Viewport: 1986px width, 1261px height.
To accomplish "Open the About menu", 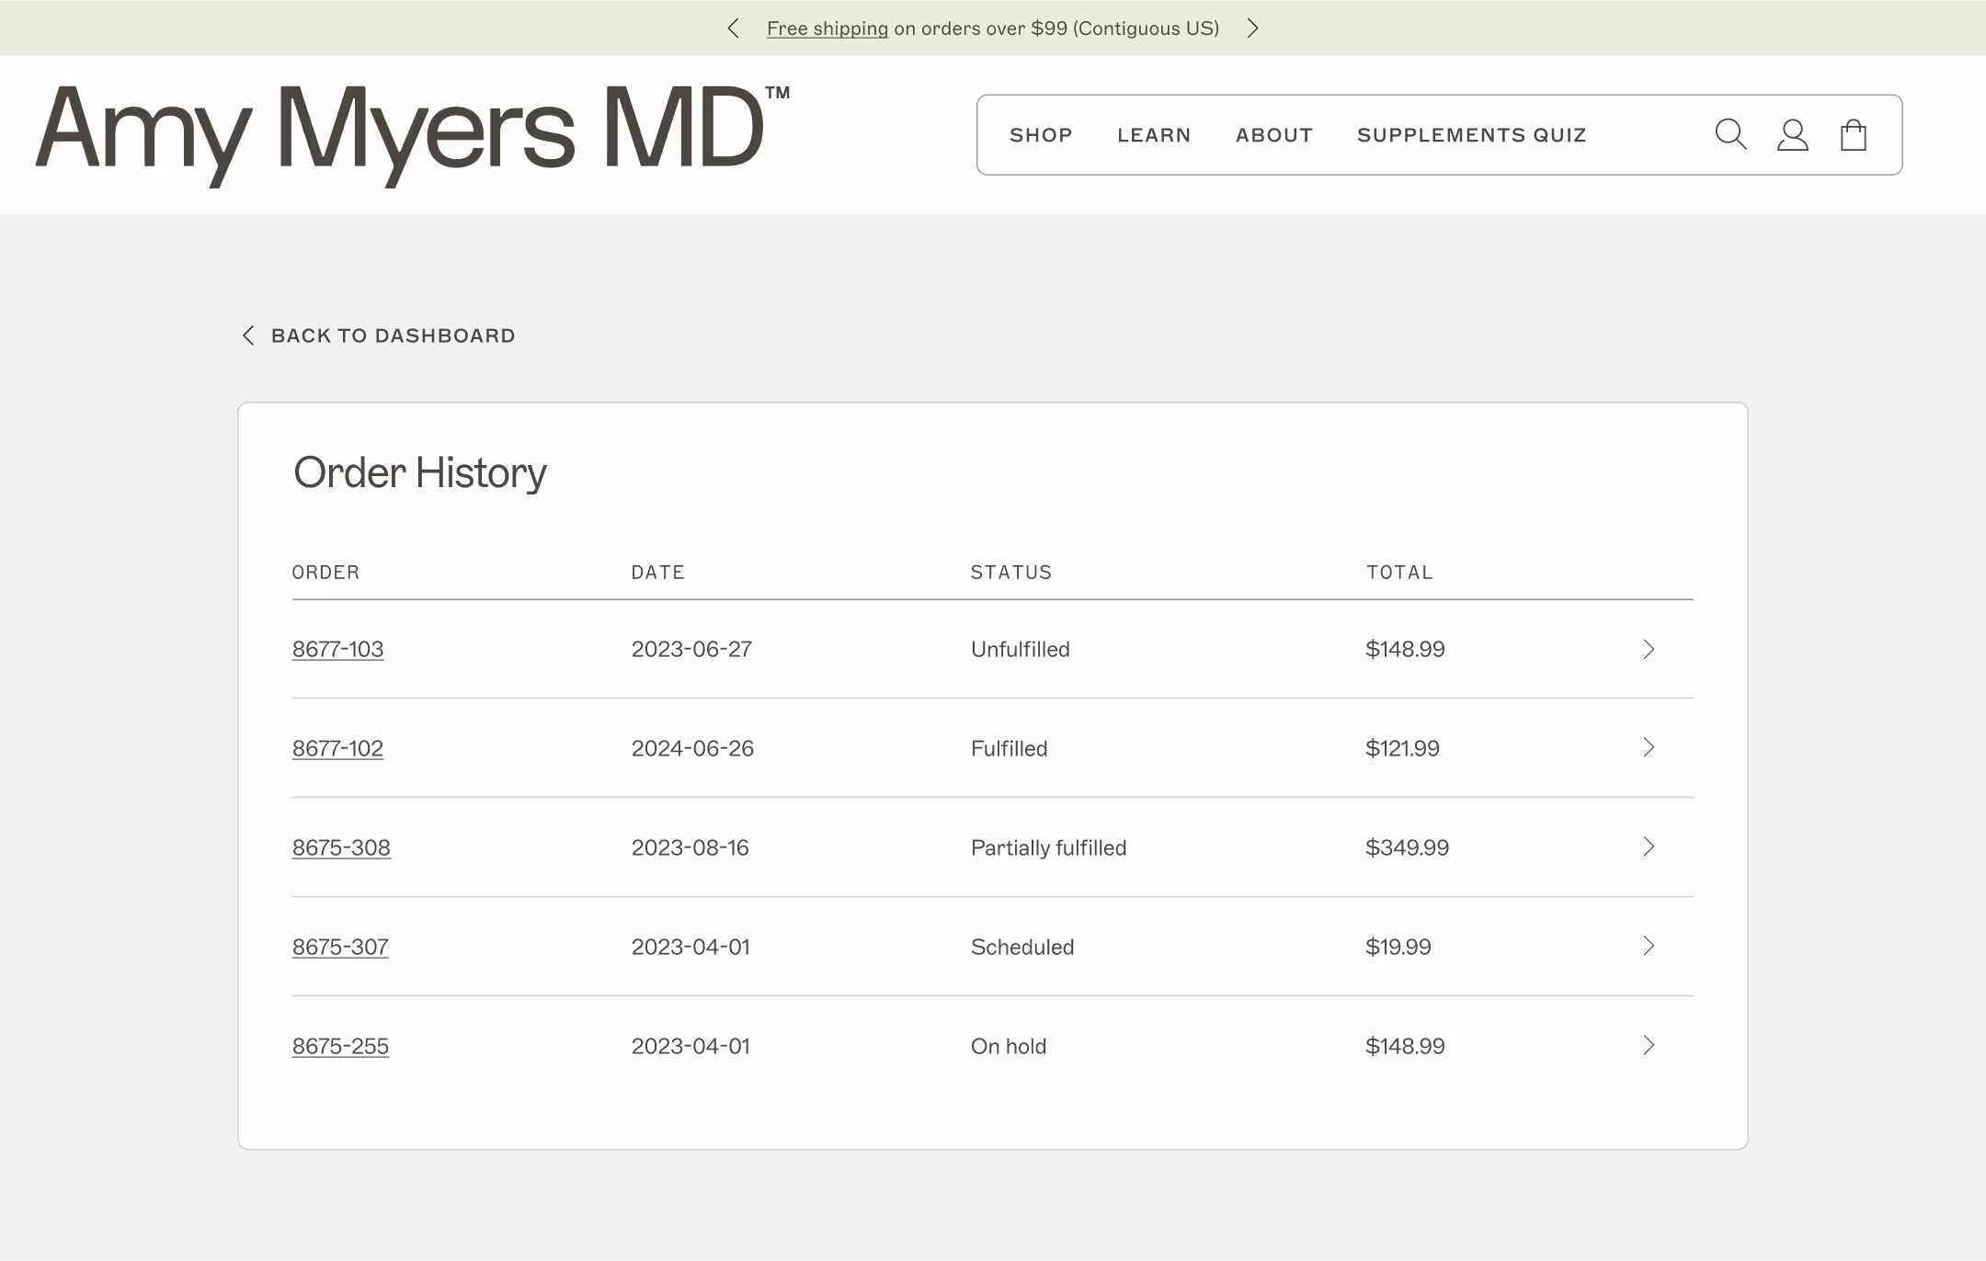I will (x=1274, y=135).
